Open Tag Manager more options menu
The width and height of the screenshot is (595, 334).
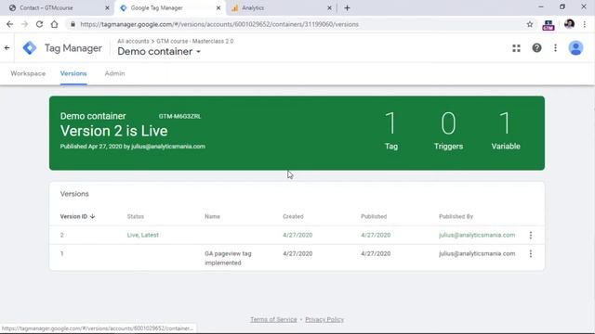pos(556,48)
